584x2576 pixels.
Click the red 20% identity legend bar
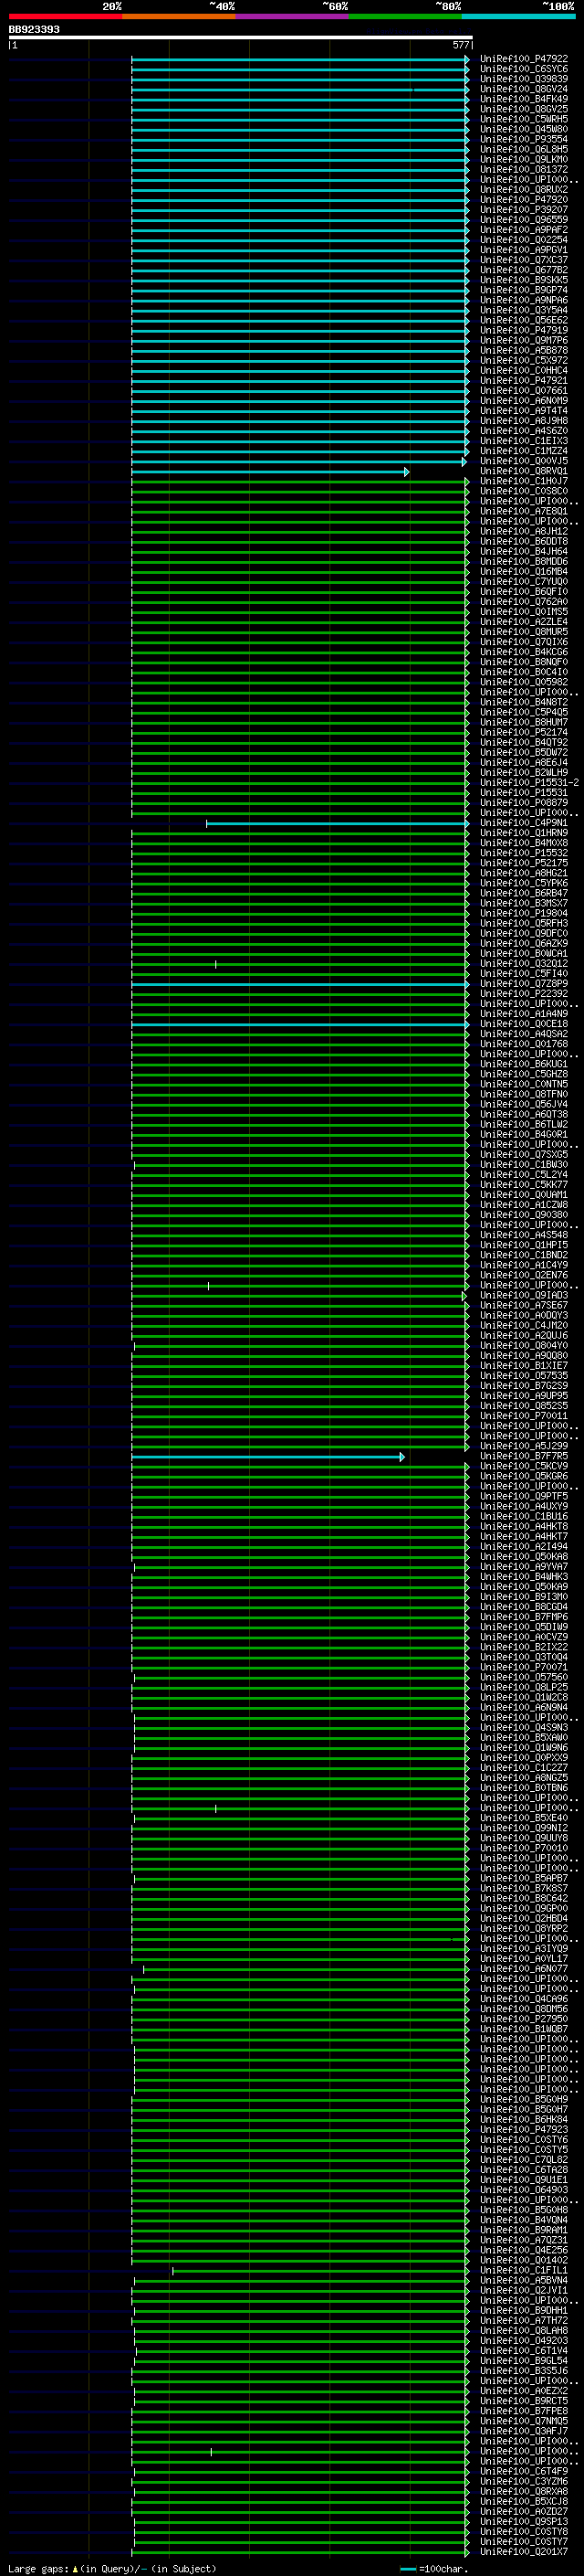point(65,16)
